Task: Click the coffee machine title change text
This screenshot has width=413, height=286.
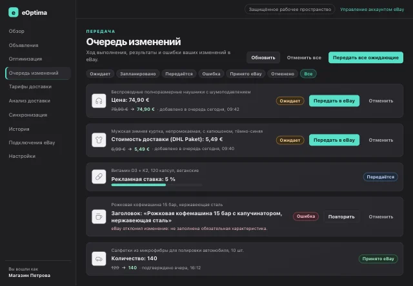Action: click(196, 217)
